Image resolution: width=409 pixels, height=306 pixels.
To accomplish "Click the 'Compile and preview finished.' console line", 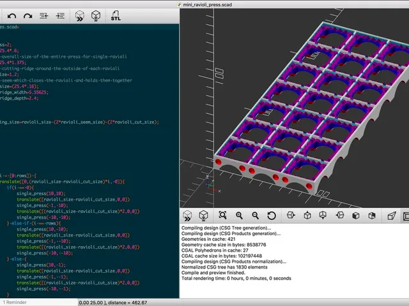I will point(213,273).
